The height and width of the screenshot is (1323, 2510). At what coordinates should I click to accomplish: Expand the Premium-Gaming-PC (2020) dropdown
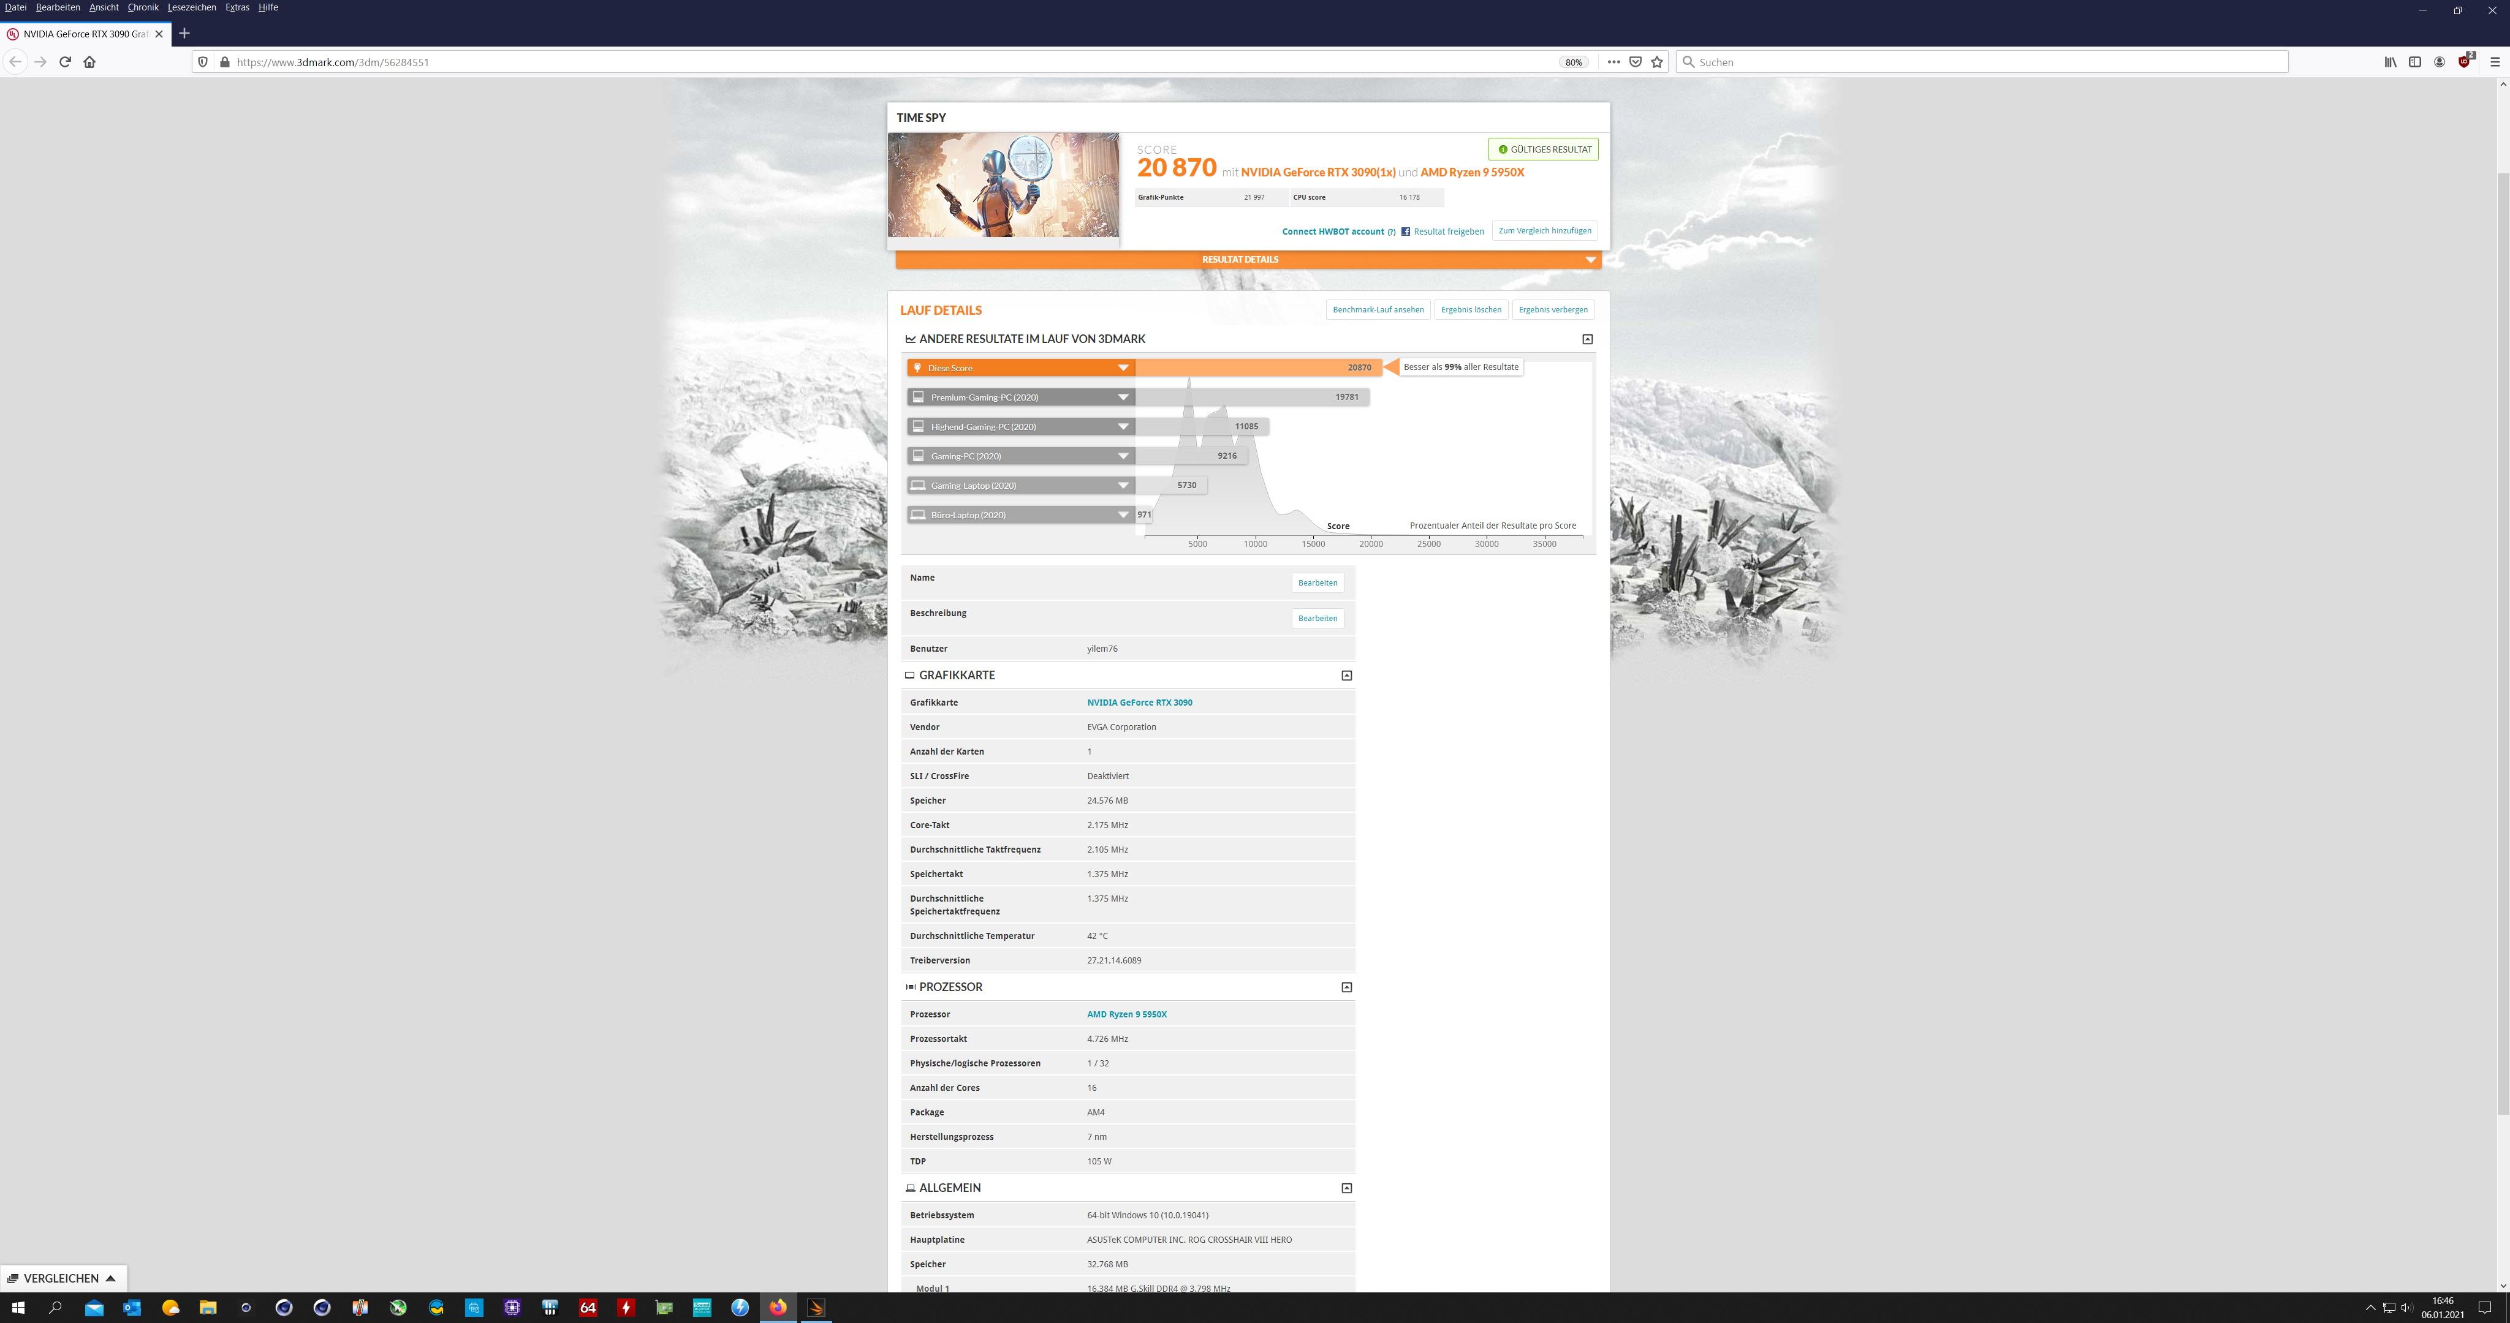pyautogui.click(x=1123, y=398)
